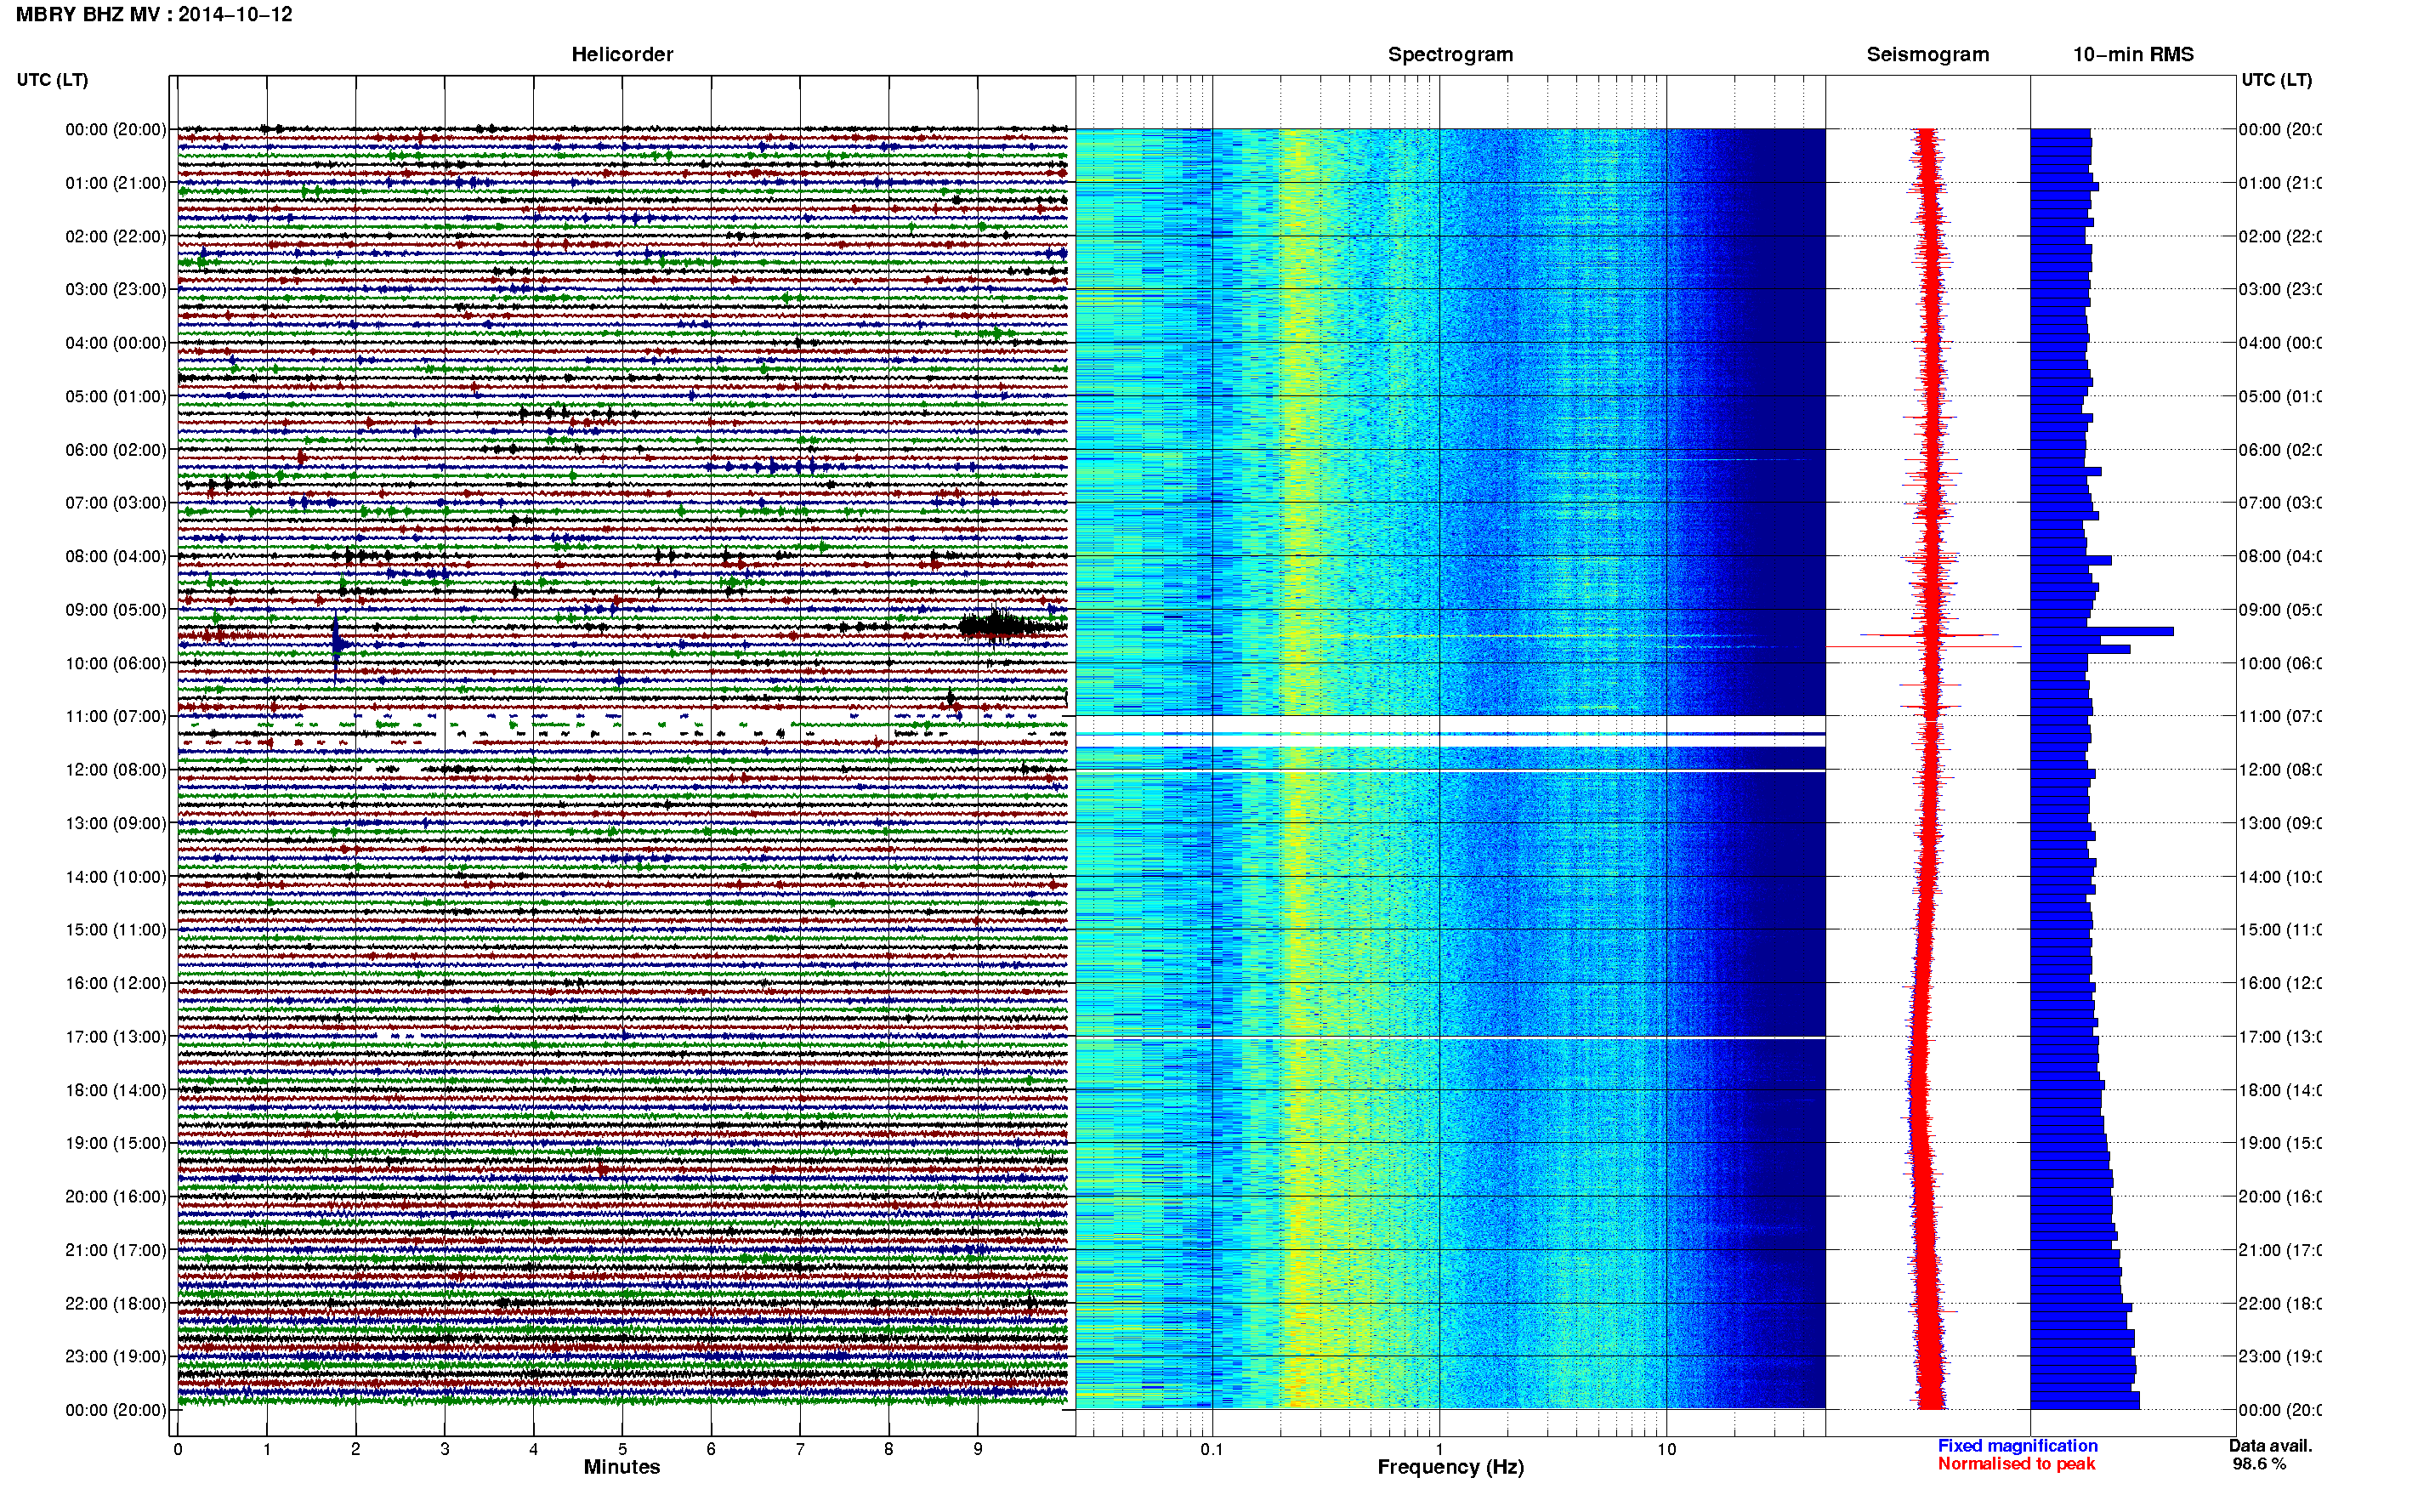The image size is (2418, 1512).
Task: Click the left '21:00 (17:00)' time label
Action: tap(116, 1251)
